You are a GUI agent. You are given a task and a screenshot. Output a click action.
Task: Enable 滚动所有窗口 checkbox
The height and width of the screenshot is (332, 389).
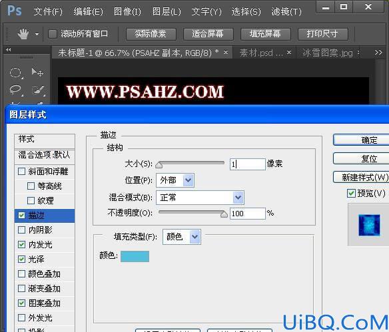tap(53, 34)
